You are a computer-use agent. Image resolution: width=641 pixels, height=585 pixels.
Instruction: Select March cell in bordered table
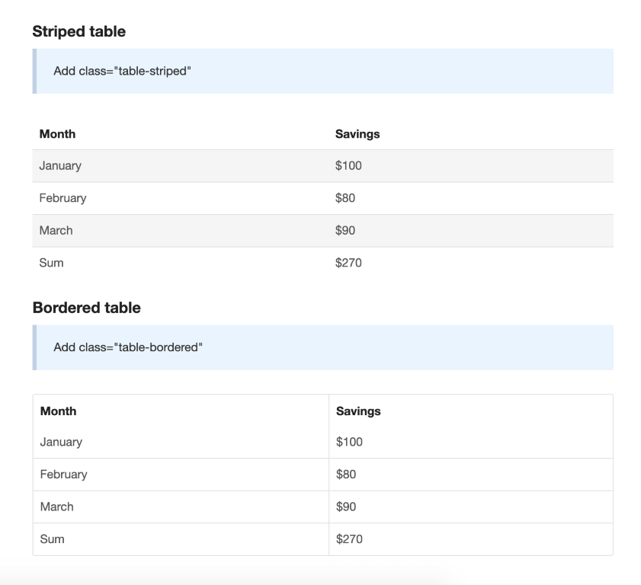(x=57, y=507)
